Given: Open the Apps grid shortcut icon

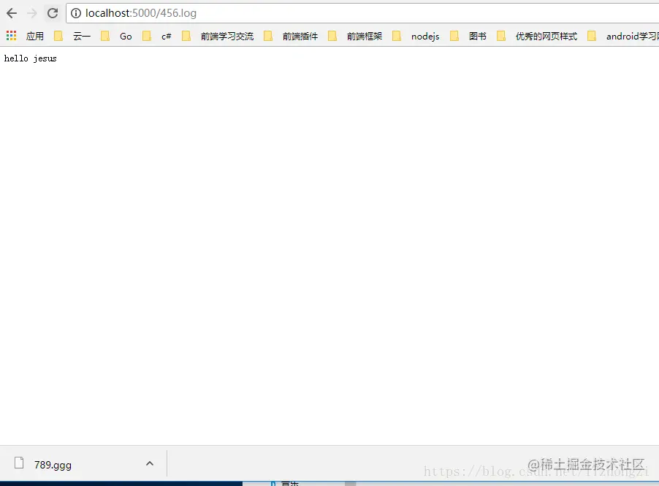Looking at the screenshot, I should (x=12, y=36).
